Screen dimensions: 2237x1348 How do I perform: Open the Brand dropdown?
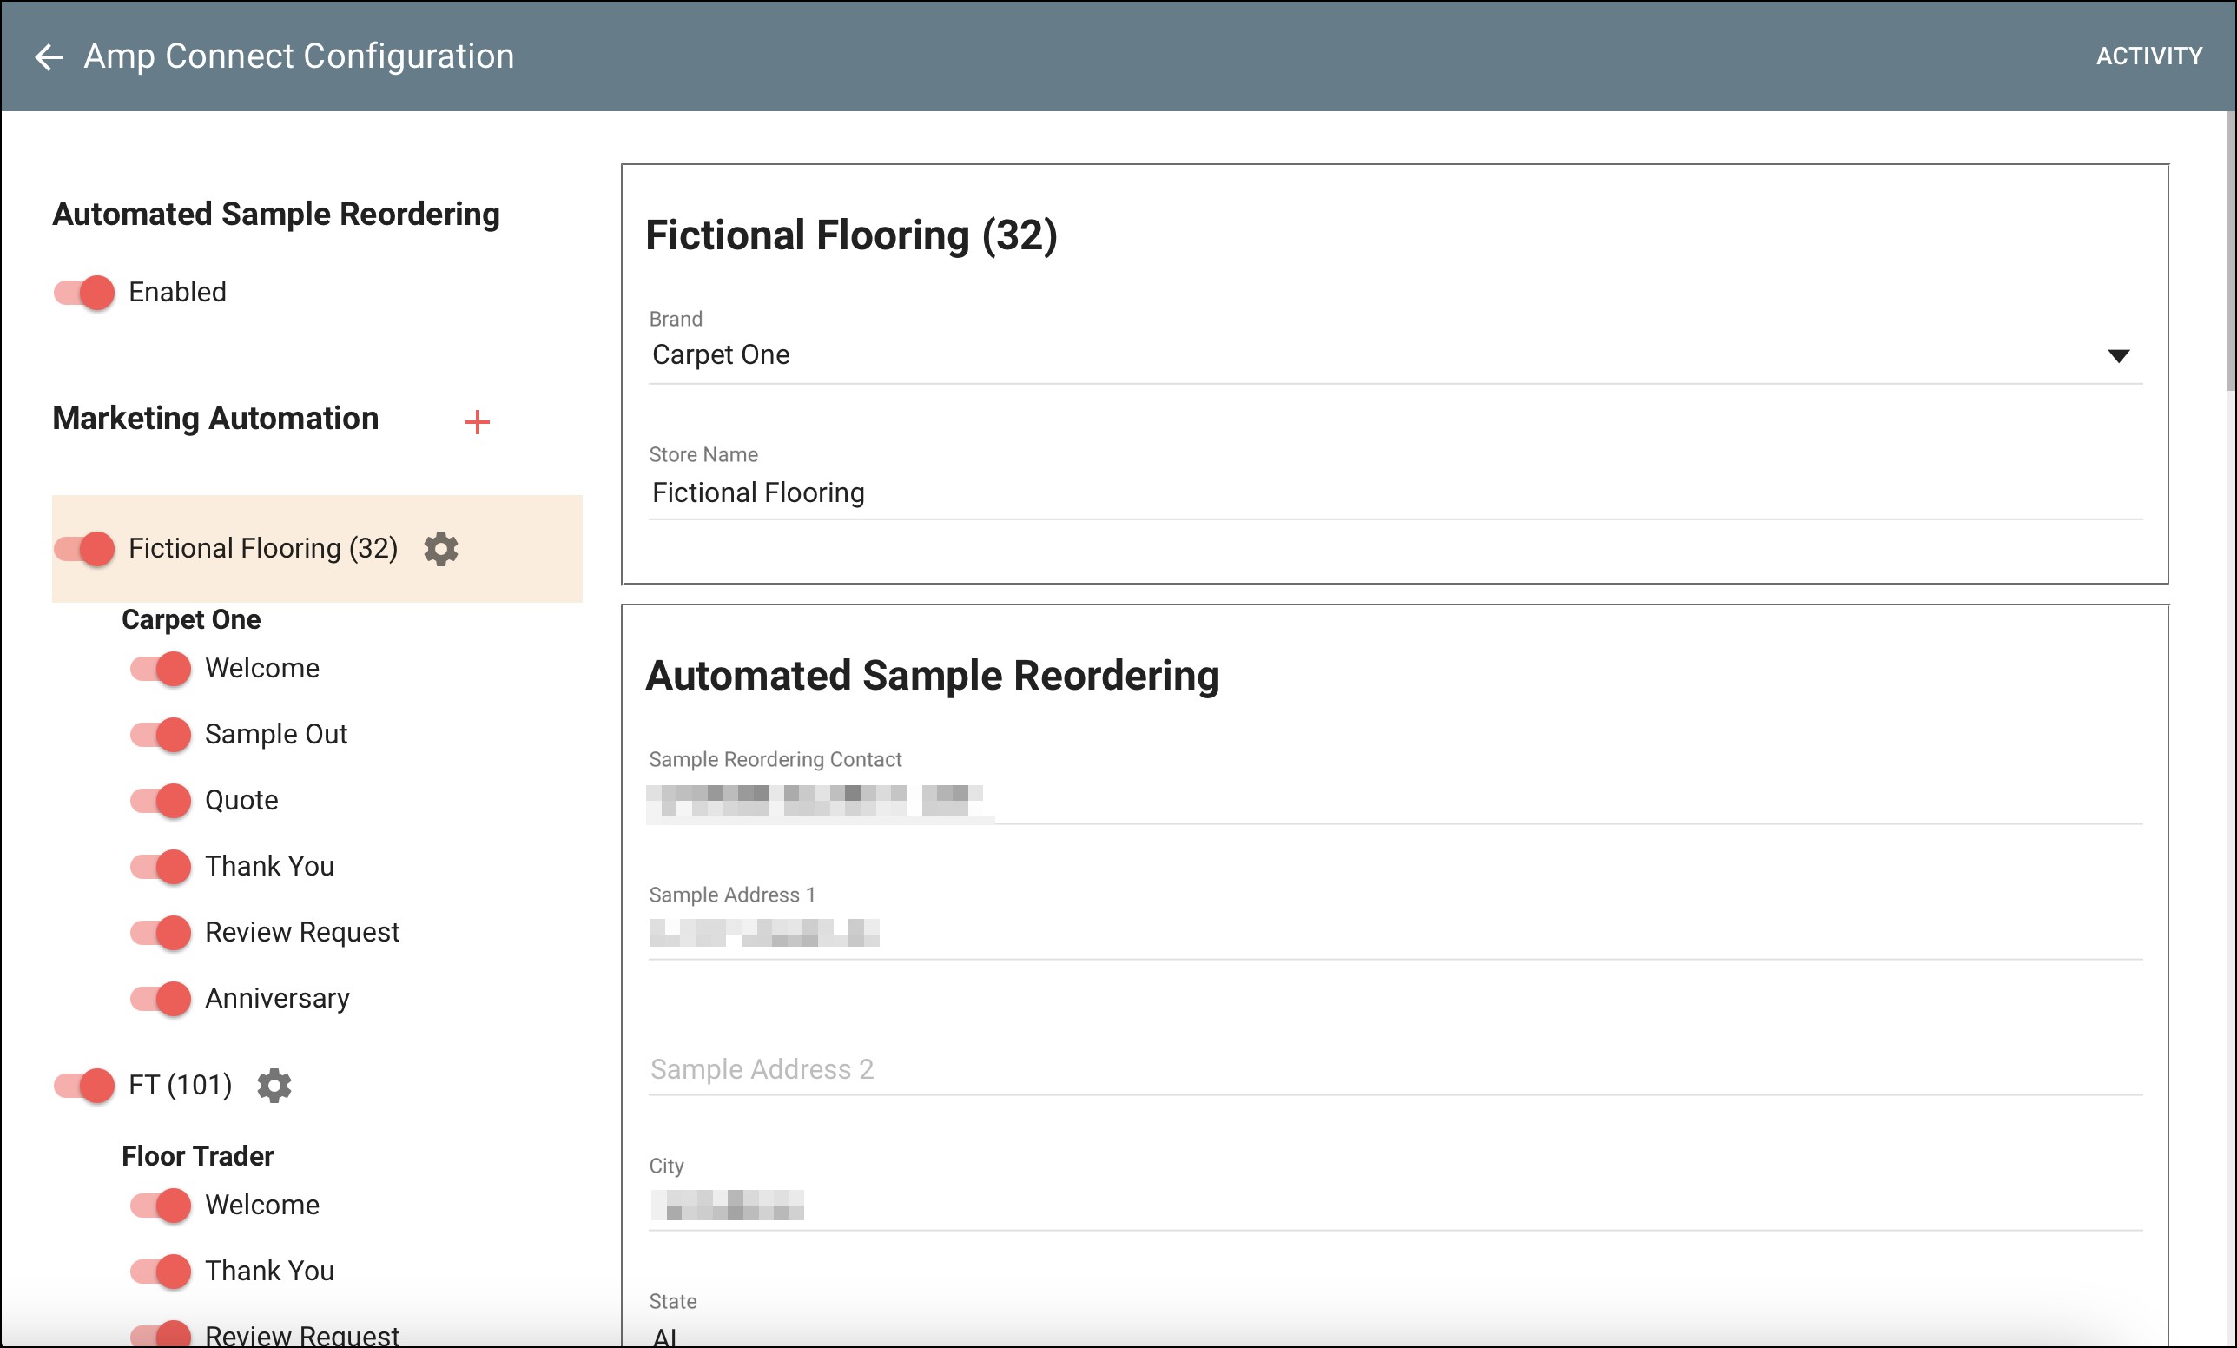pyautogui.click(x=2119, y=355)
